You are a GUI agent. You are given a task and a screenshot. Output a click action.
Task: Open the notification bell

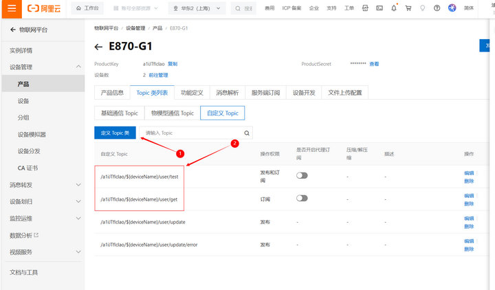[x=394, y=8]
